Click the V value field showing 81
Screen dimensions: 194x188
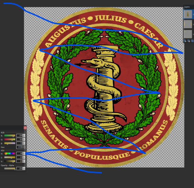(x=20, y=161)
